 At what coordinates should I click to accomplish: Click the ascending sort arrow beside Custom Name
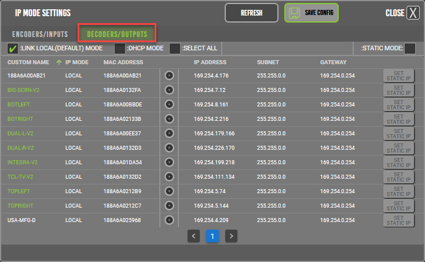(x=58, y=62)
